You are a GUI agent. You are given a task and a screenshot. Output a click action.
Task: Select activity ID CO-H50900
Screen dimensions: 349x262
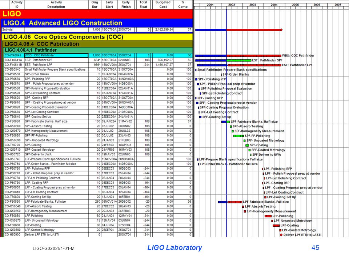point(12,234)
